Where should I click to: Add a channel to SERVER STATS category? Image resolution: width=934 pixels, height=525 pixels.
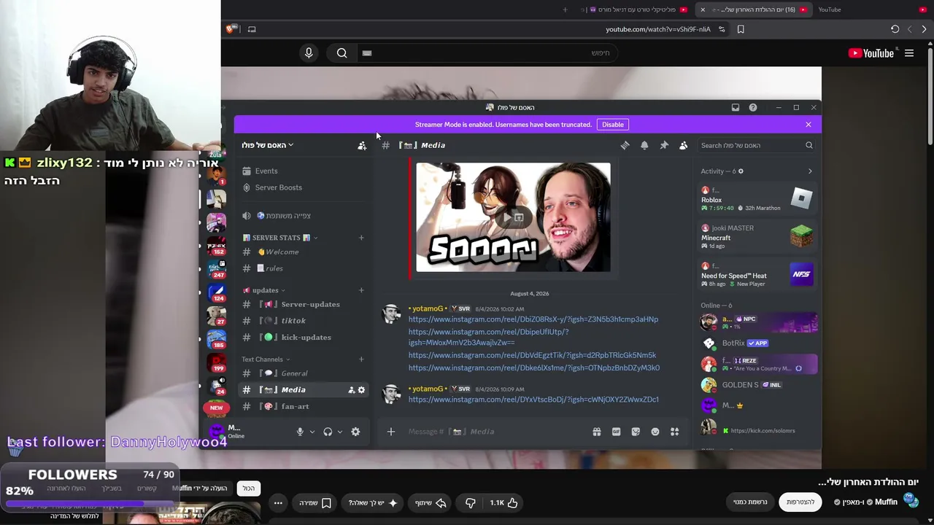[361, 238]
